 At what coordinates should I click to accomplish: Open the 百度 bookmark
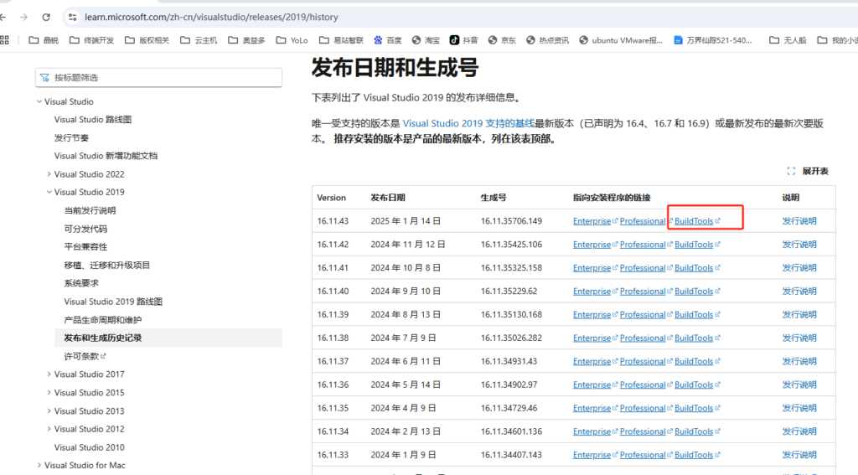[x=387, y=40]
